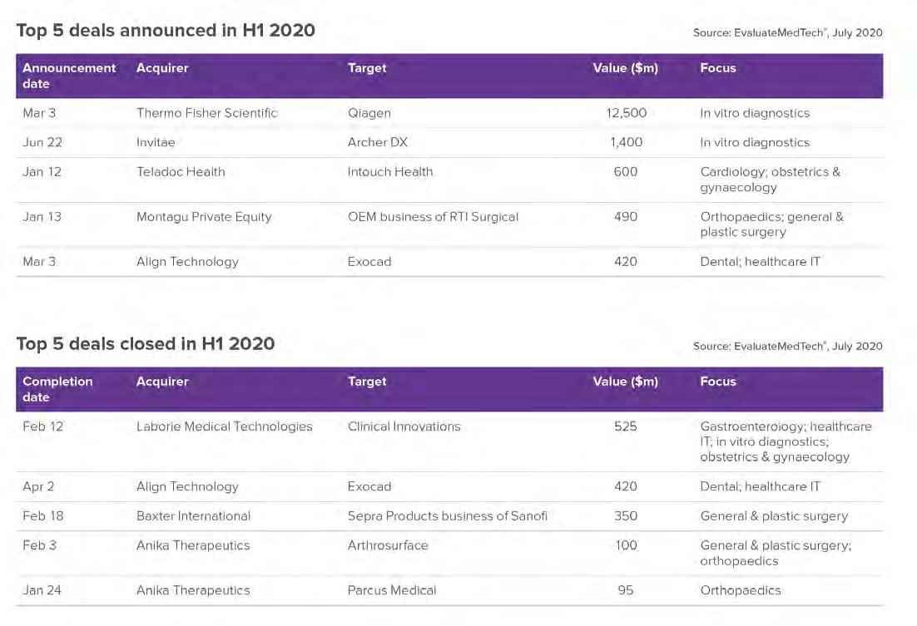Click Anika Therapeutics in the Arthrosurface row
Screen dimensions: 917x626
[x=193, y=545]
